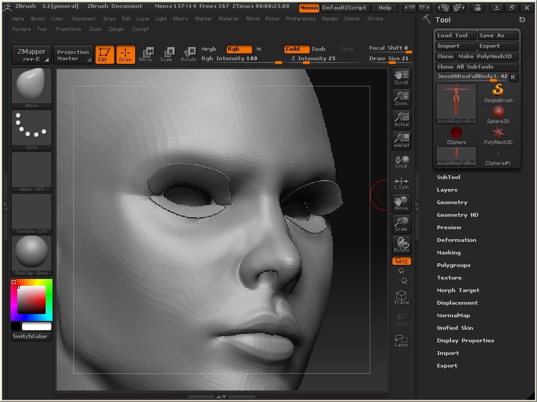Pick the PolyMesh3D star tool
This screenshot has width=537, height=402.
(x=498, y=135)
